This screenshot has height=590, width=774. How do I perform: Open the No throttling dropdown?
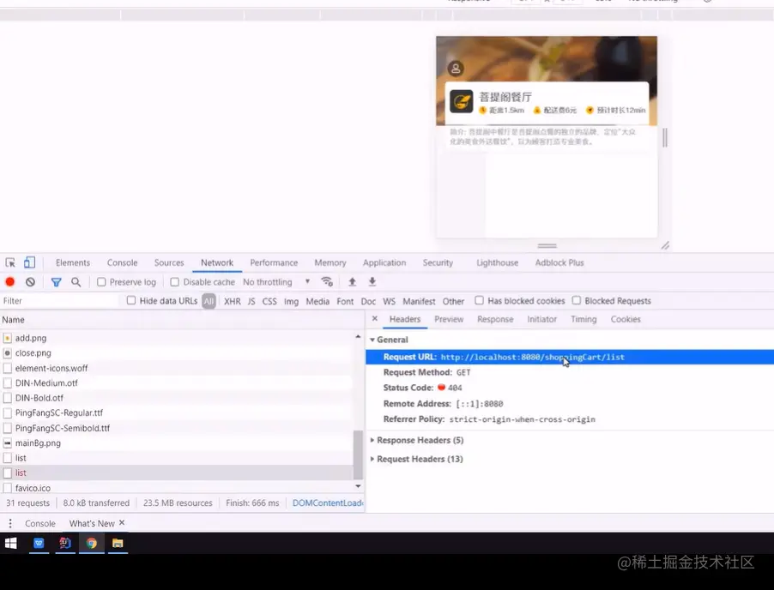276,282
